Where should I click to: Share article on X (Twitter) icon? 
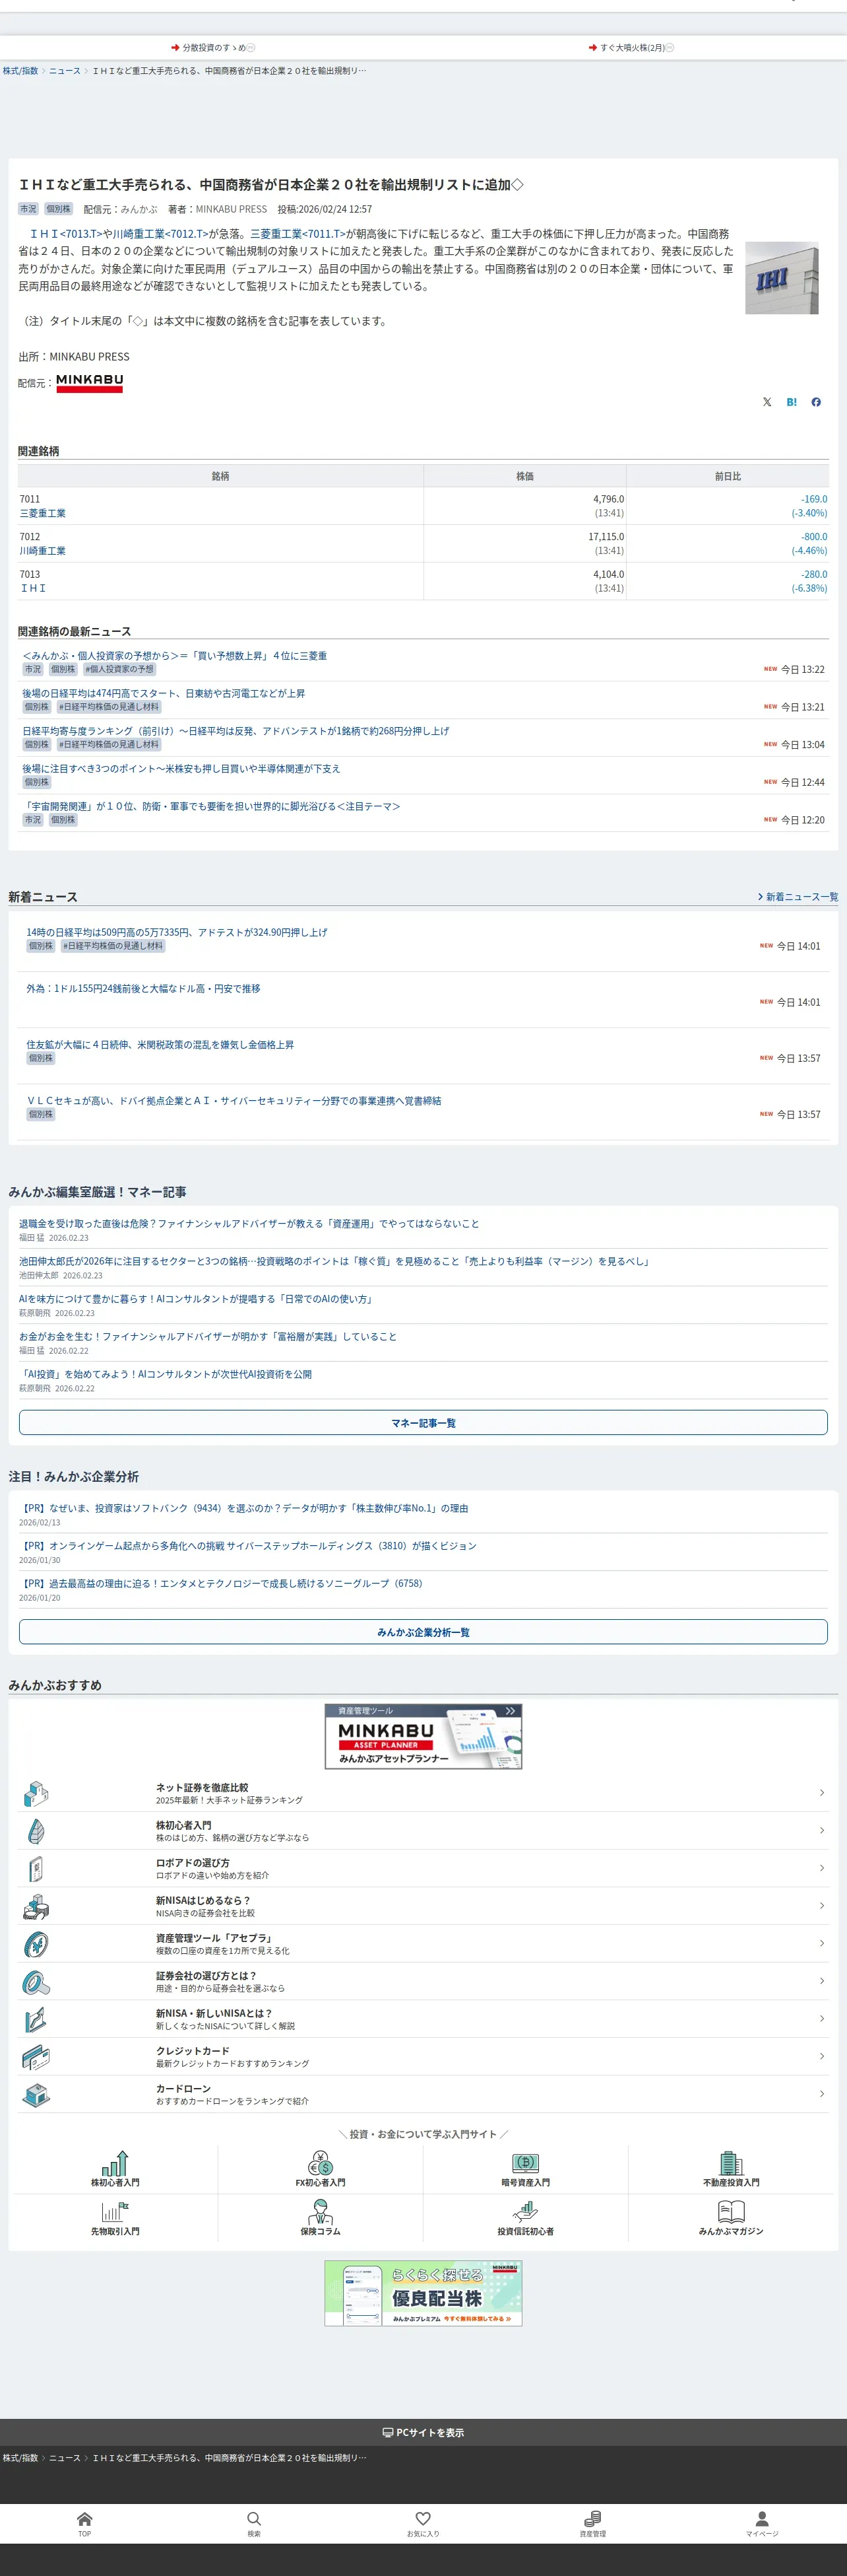[767, 402]
